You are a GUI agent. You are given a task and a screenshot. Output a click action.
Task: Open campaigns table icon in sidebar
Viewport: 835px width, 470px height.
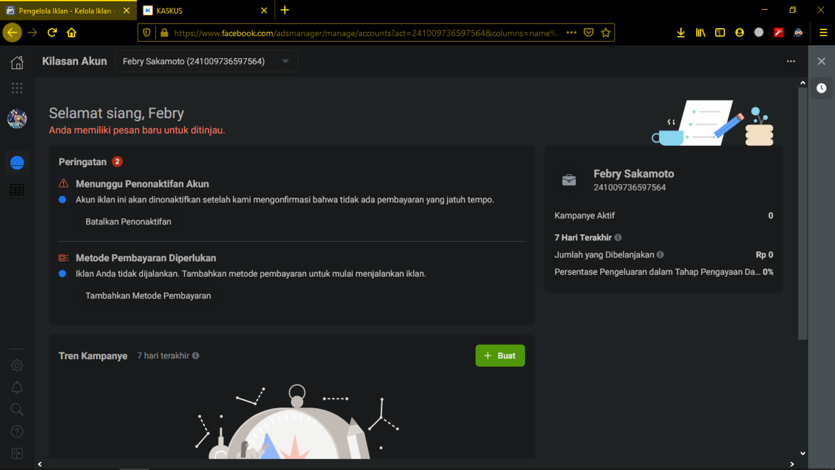pyautogui.click(x=17, y=190)
